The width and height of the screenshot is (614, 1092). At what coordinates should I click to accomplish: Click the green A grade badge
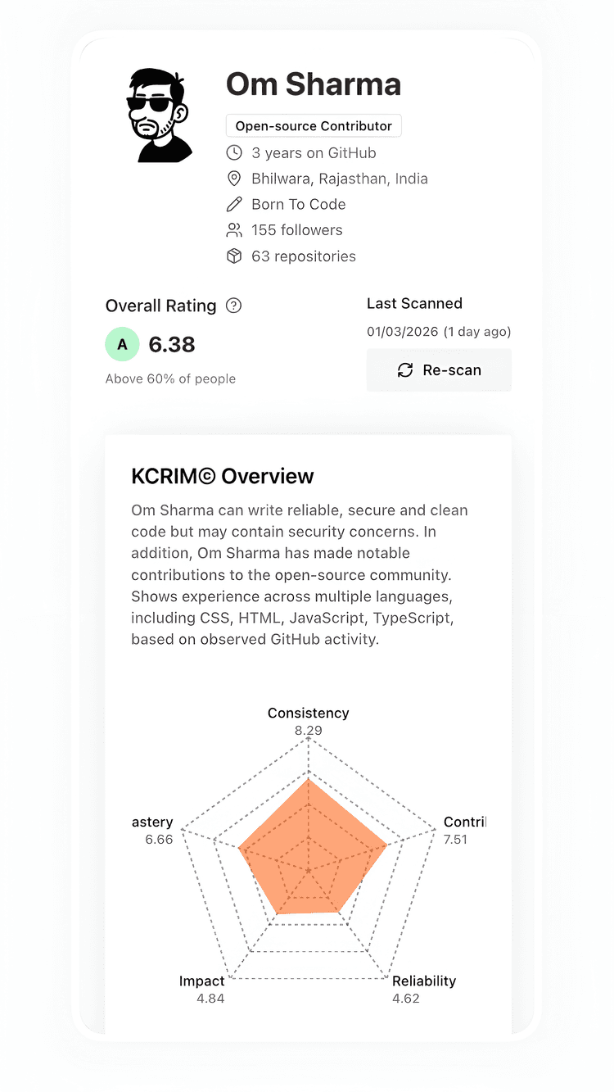click(122, 344)
